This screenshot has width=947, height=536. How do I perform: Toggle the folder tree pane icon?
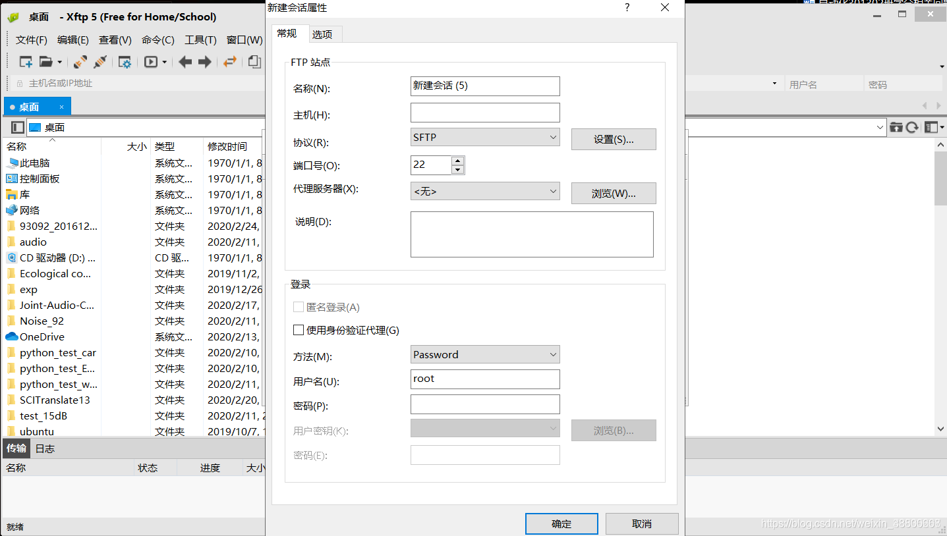[x=18, y=127]
